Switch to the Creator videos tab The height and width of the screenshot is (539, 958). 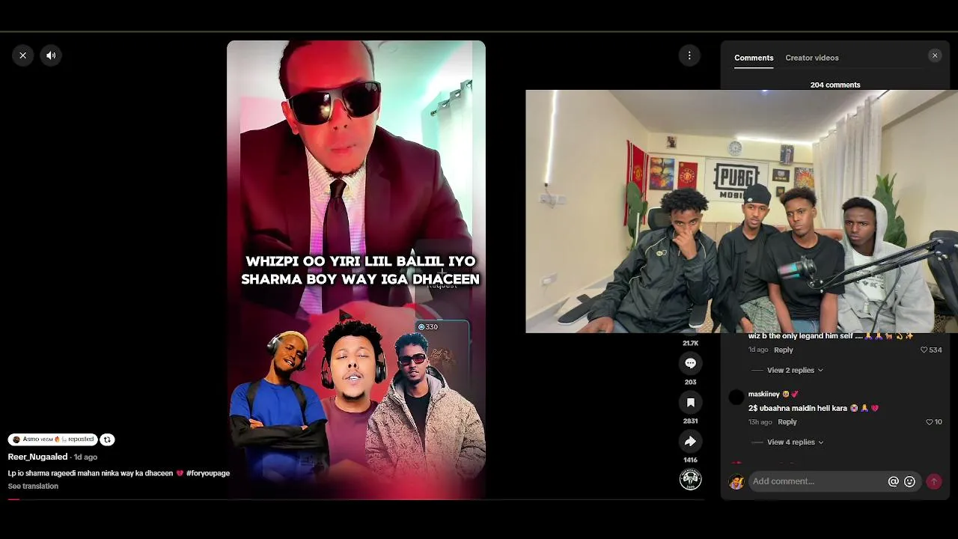812,58
